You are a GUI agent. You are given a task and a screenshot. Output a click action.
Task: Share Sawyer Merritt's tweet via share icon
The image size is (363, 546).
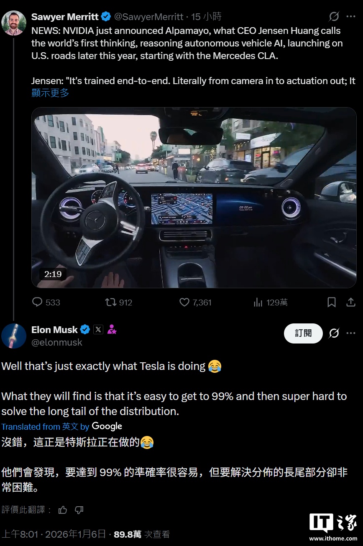[351, 302]
